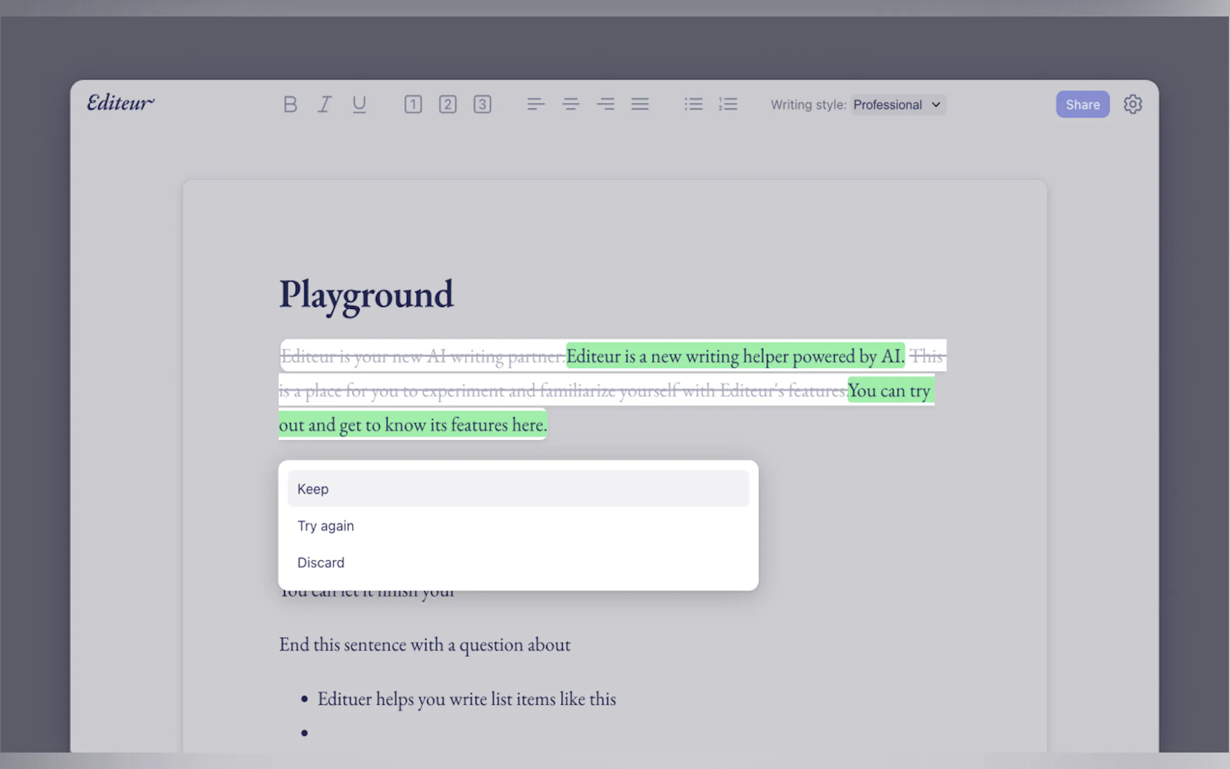This screenshot has height=769, width=1230.
Task: Align text to the left
Action: click(x=536, y=104)
